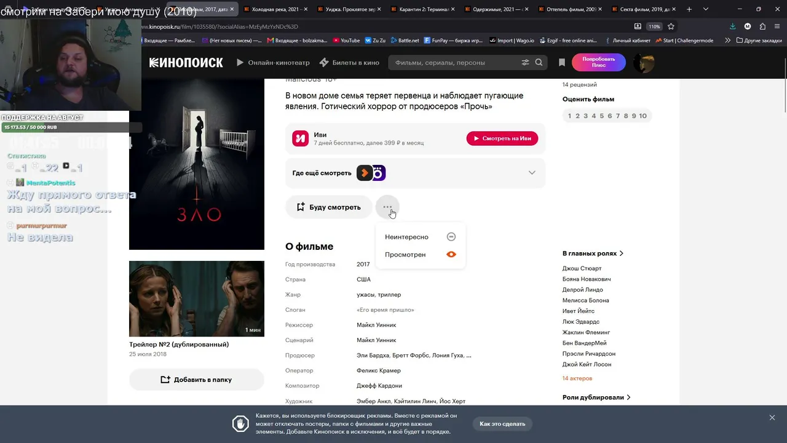Rate the film 10
This screenshot has height=443, width=787.
tap(643, 116)
